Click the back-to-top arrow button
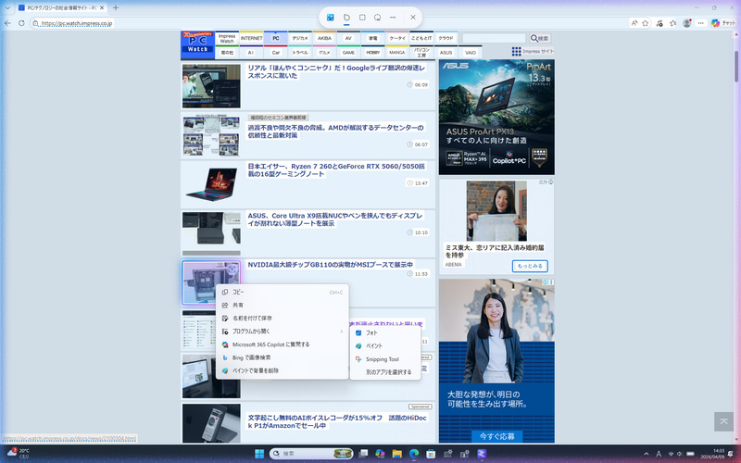The image size is (741, 463). pyautogui.click(x=723, y=421)
